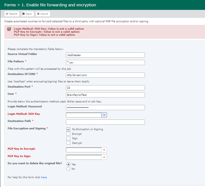Screen dimensions: 205x187
Task: Click the Login Method Password field
Action: (105, 107)
